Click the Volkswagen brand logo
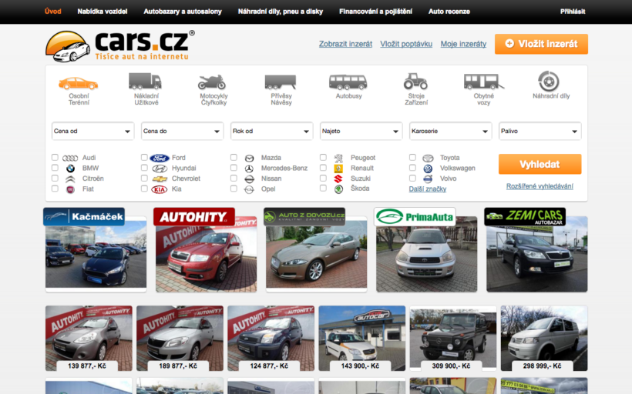632x394 pixels. (x=428, y=169)
